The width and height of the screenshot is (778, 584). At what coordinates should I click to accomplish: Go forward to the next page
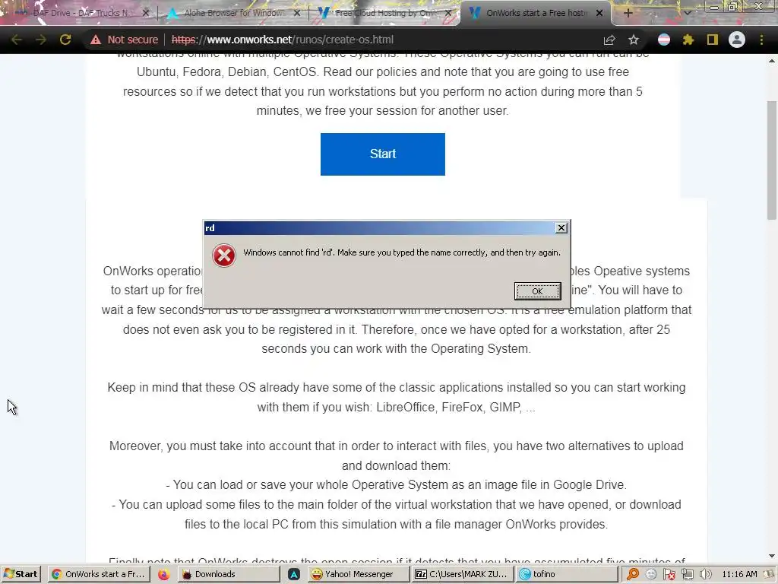click(41, 40)
